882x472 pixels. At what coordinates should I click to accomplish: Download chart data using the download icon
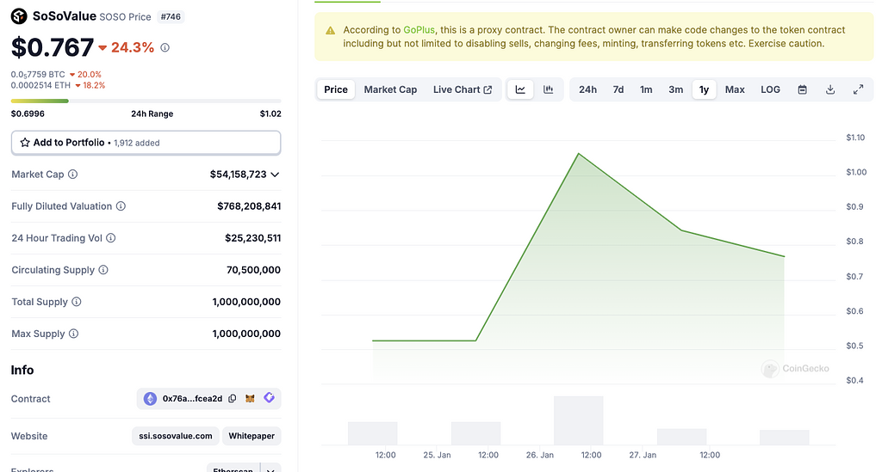pos(830,89)
